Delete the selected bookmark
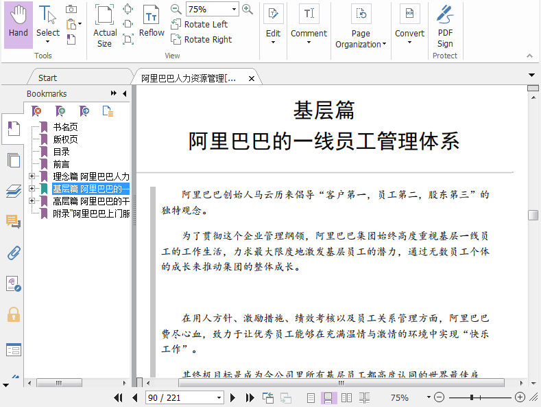541x407 pixels. pyautogui.click(x=36, y=111)
